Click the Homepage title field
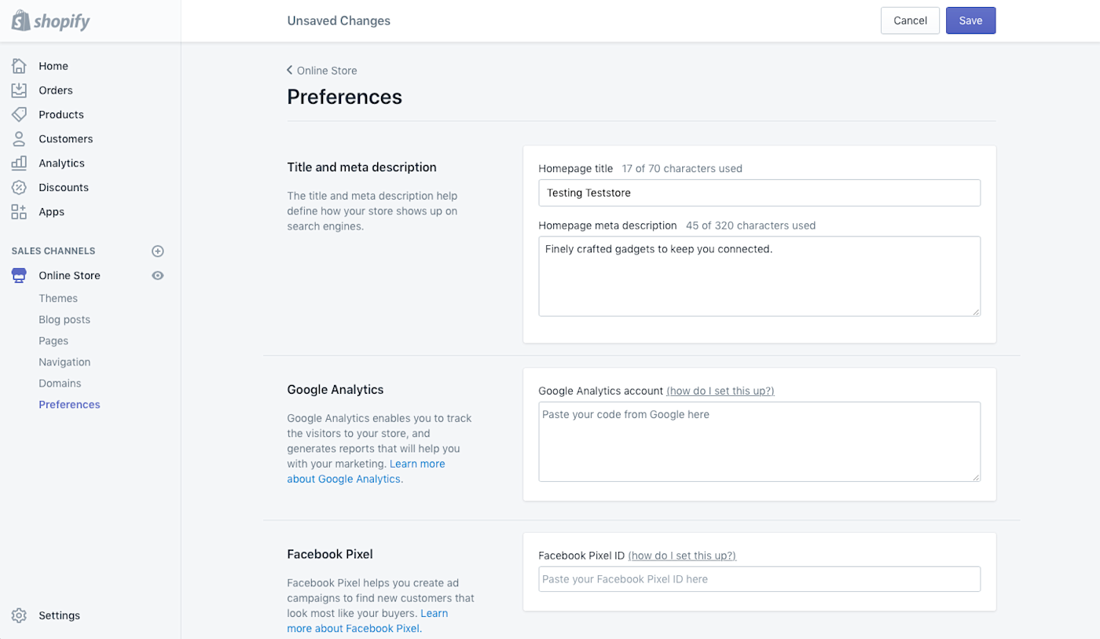Image resolution: width=1100 pixels, height=639 pixels. [759, 193]
